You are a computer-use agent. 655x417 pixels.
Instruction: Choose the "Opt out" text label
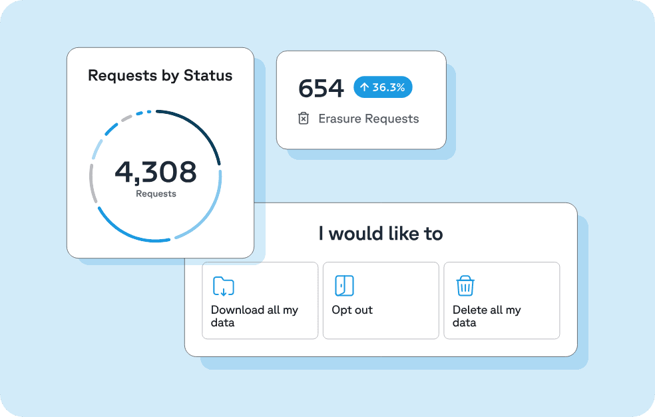coord(352,310)
